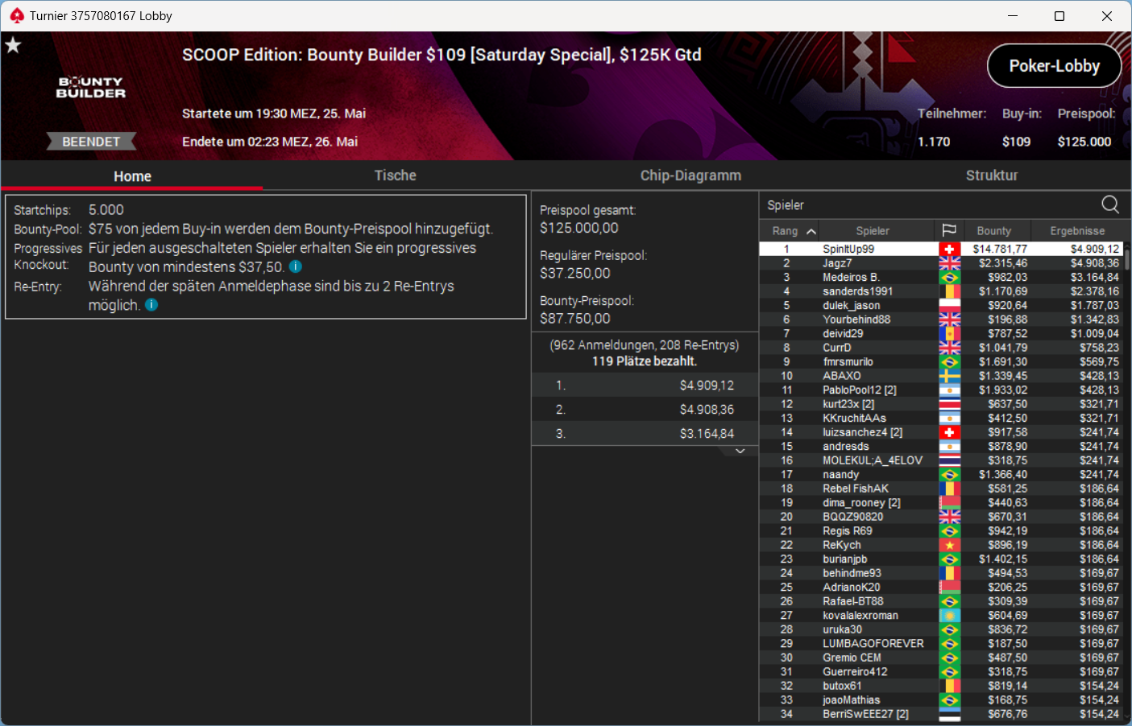Click the favorite star icon

[13, 45]
